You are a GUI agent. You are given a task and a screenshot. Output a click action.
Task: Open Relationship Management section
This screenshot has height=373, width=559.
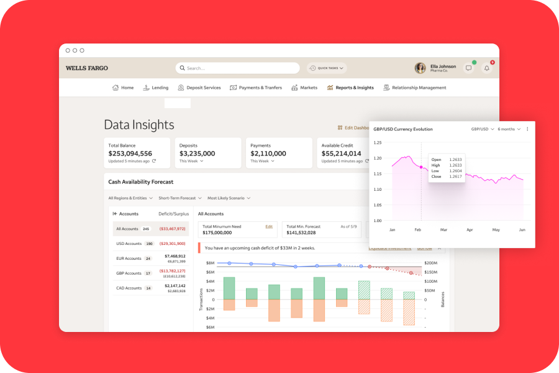(x=414, y=88)
